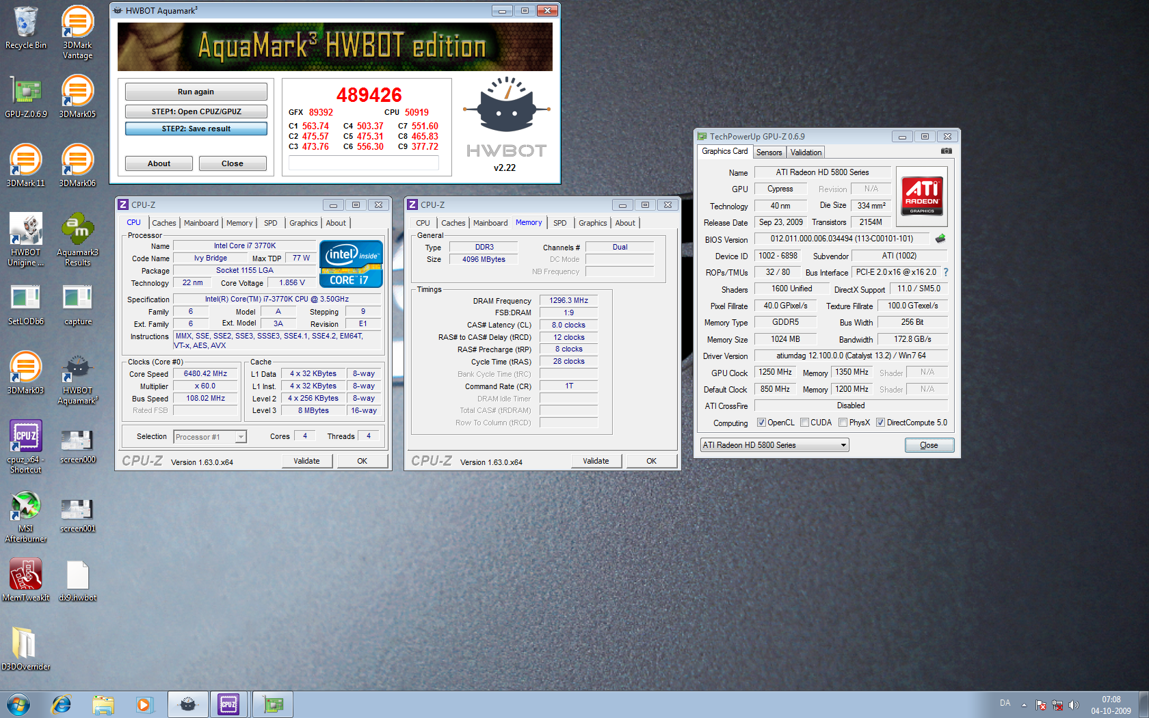Image resolution: width=1149 pixels, height=718 pixels.
Task: Click Validate in left CPU-Z window
Action: [x=307, y=461]
